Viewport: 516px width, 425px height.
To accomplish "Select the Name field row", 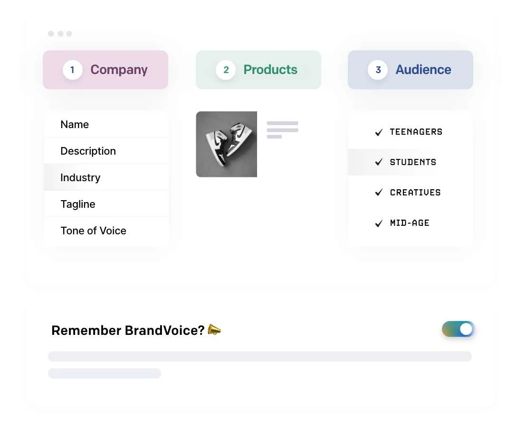I will [x=106, y=125].
